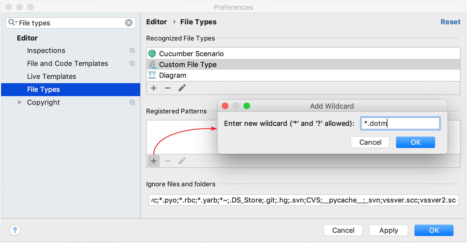467x243 pixels.
Task: Open Live Templates settings page
Action: [51, 76]
